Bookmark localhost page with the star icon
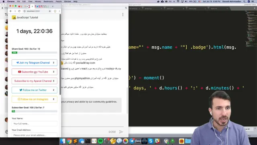 coord(50,11)
